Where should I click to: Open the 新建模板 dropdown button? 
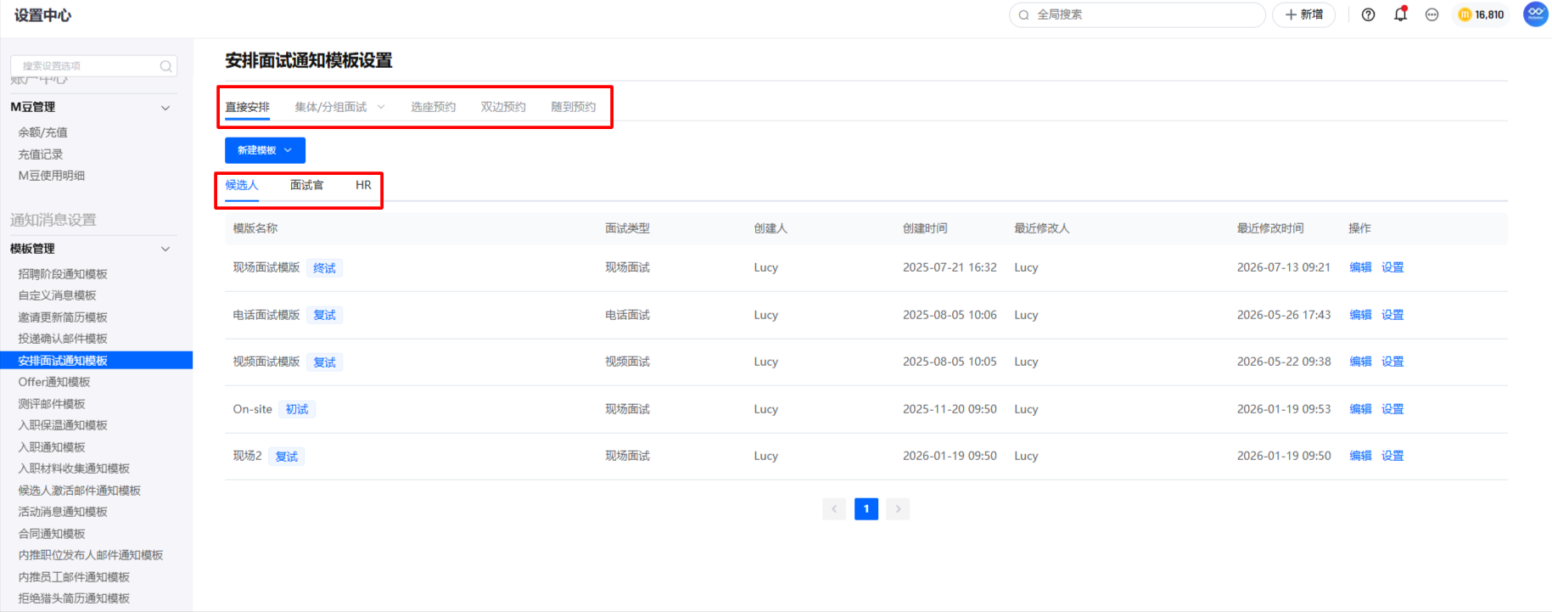pyautogui.click(x=265, y=150)
